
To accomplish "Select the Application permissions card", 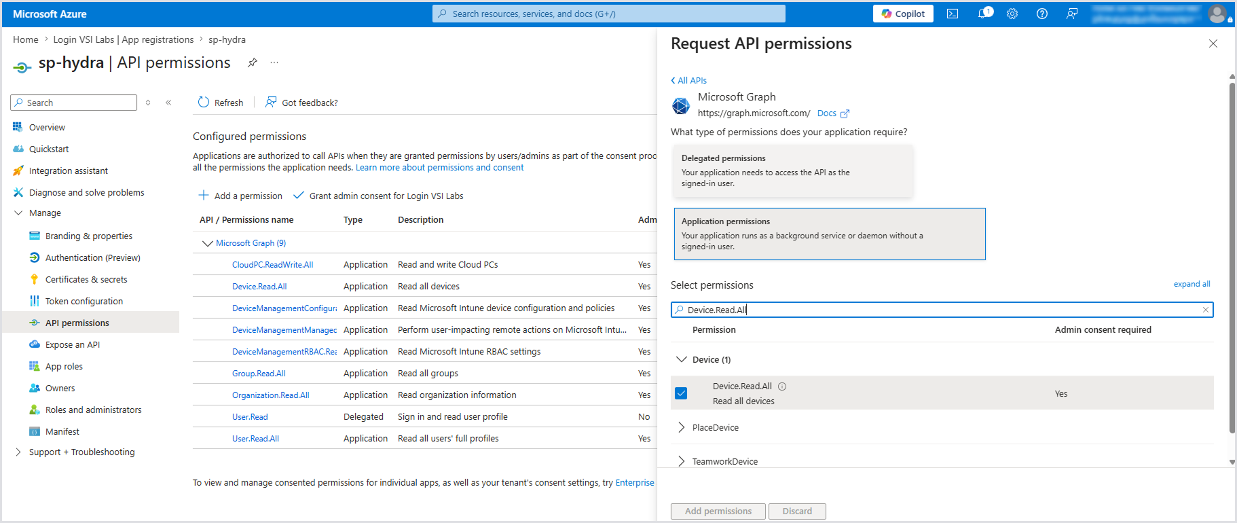I will [x=830, y=234].
